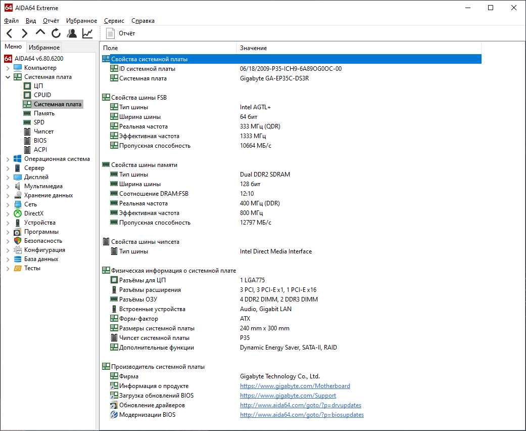This screenshot has height=431, width=526.
Task: Click the Мультимедиа speaker icon
Action: 18,186
